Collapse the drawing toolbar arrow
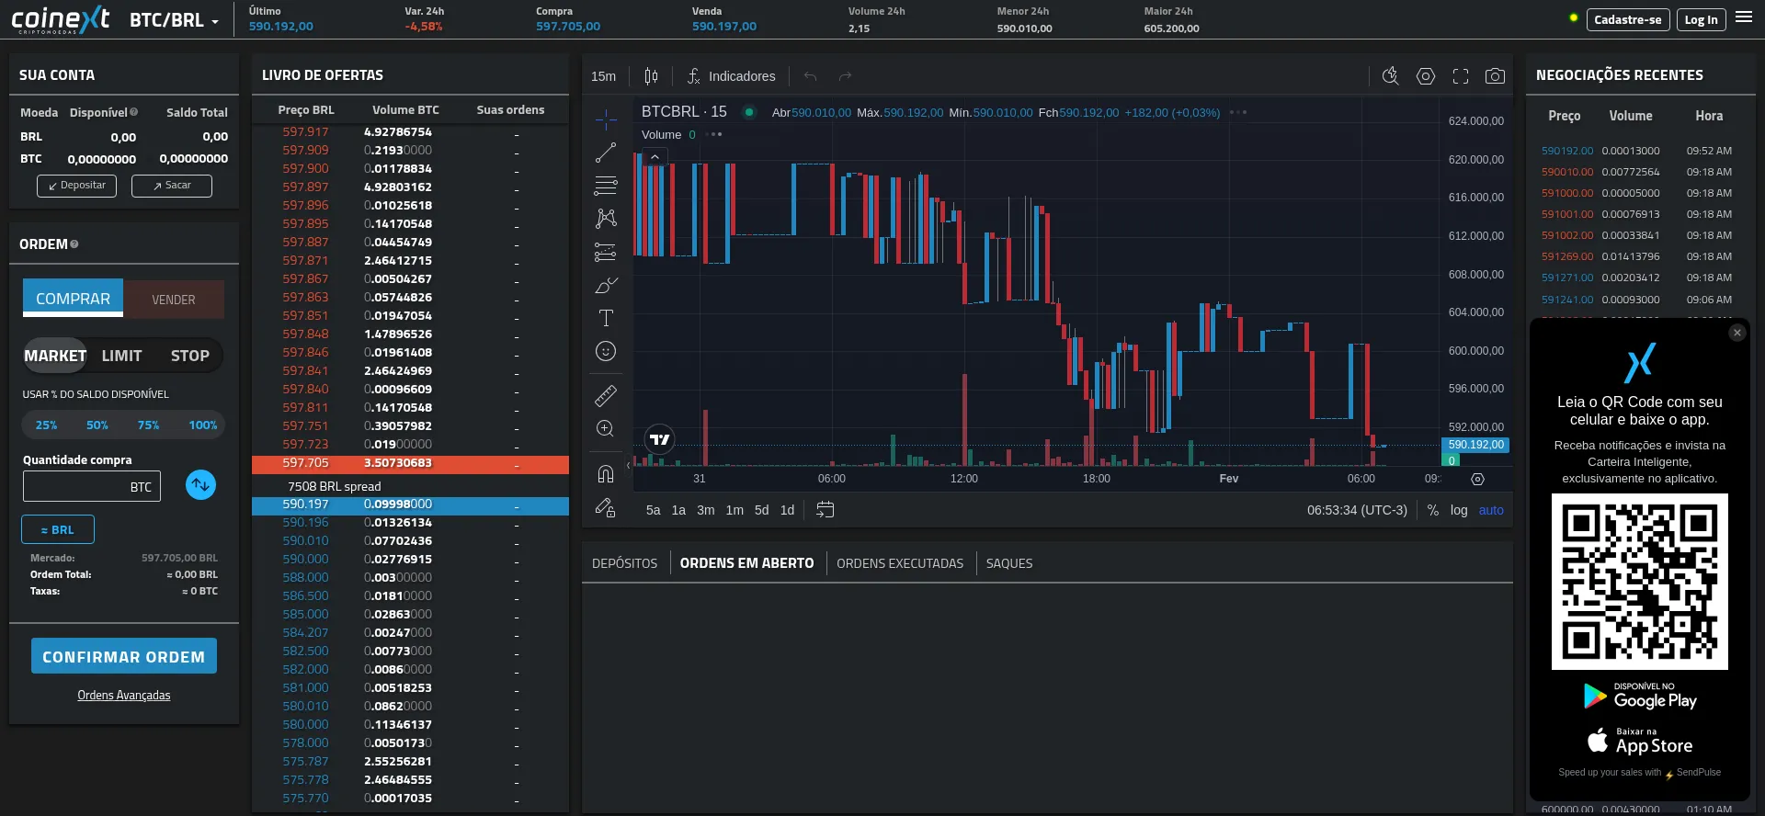Image resolution: width=1765 pixels, height=816 pixels. click(629, 465)
